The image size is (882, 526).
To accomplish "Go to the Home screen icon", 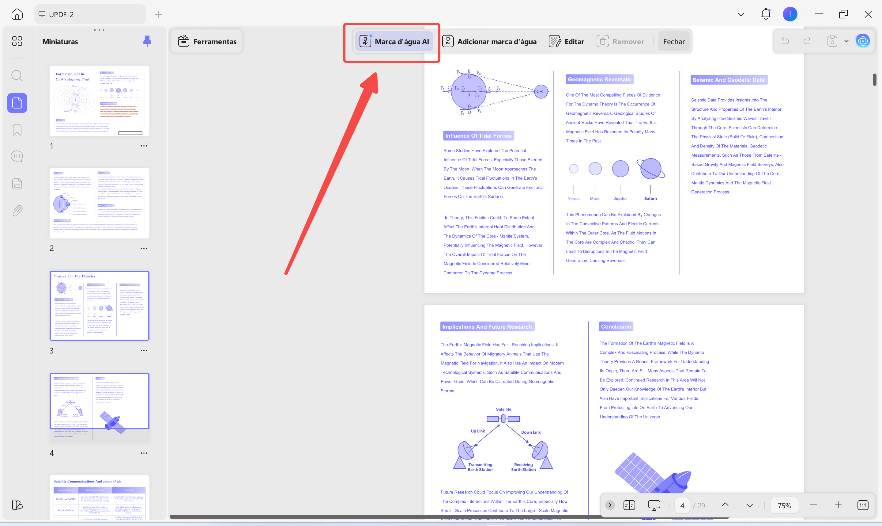I will 17,14.
